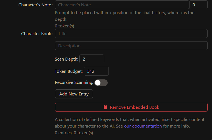Click the Token Budget value field
Screen dimensions: 212x140
[96, 71]
